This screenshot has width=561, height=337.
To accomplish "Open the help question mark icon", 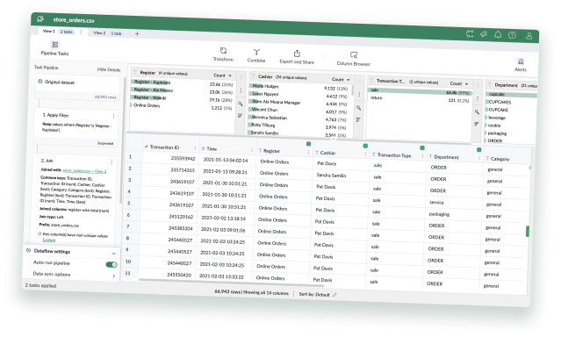I will 512,35.
